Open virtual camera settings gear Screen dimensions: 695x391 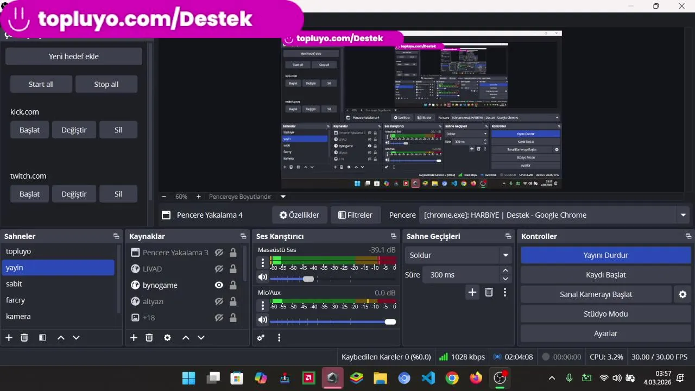683,294
